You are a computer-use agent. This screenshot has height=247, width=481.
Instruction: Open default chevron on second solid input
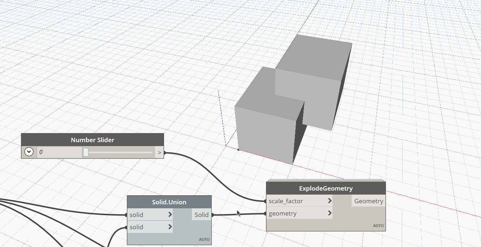tap(170, 227)
